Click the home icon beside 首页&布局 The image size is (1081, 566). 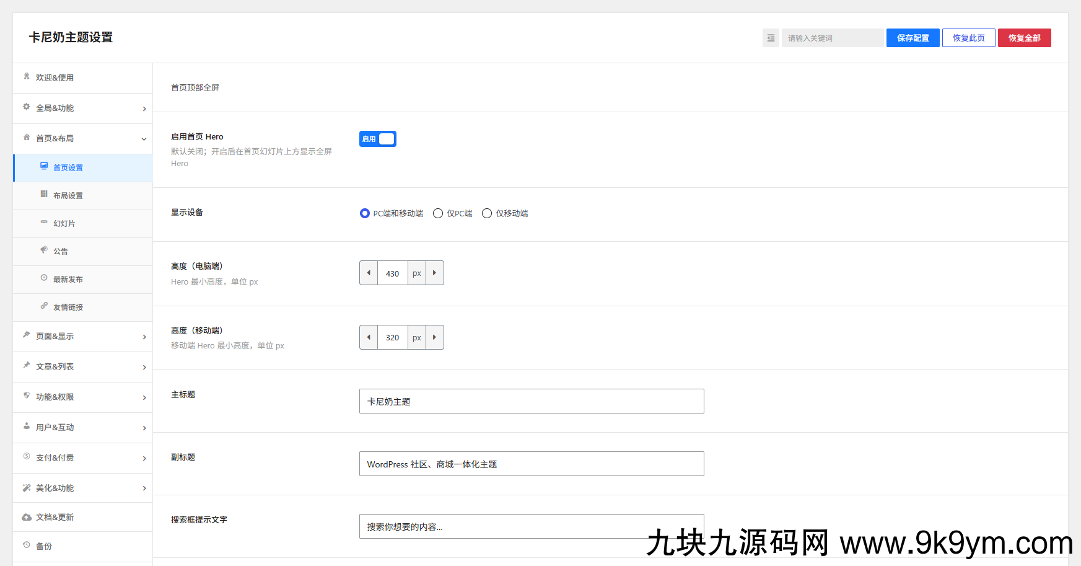pyautogui.click(x=27, y=137)
